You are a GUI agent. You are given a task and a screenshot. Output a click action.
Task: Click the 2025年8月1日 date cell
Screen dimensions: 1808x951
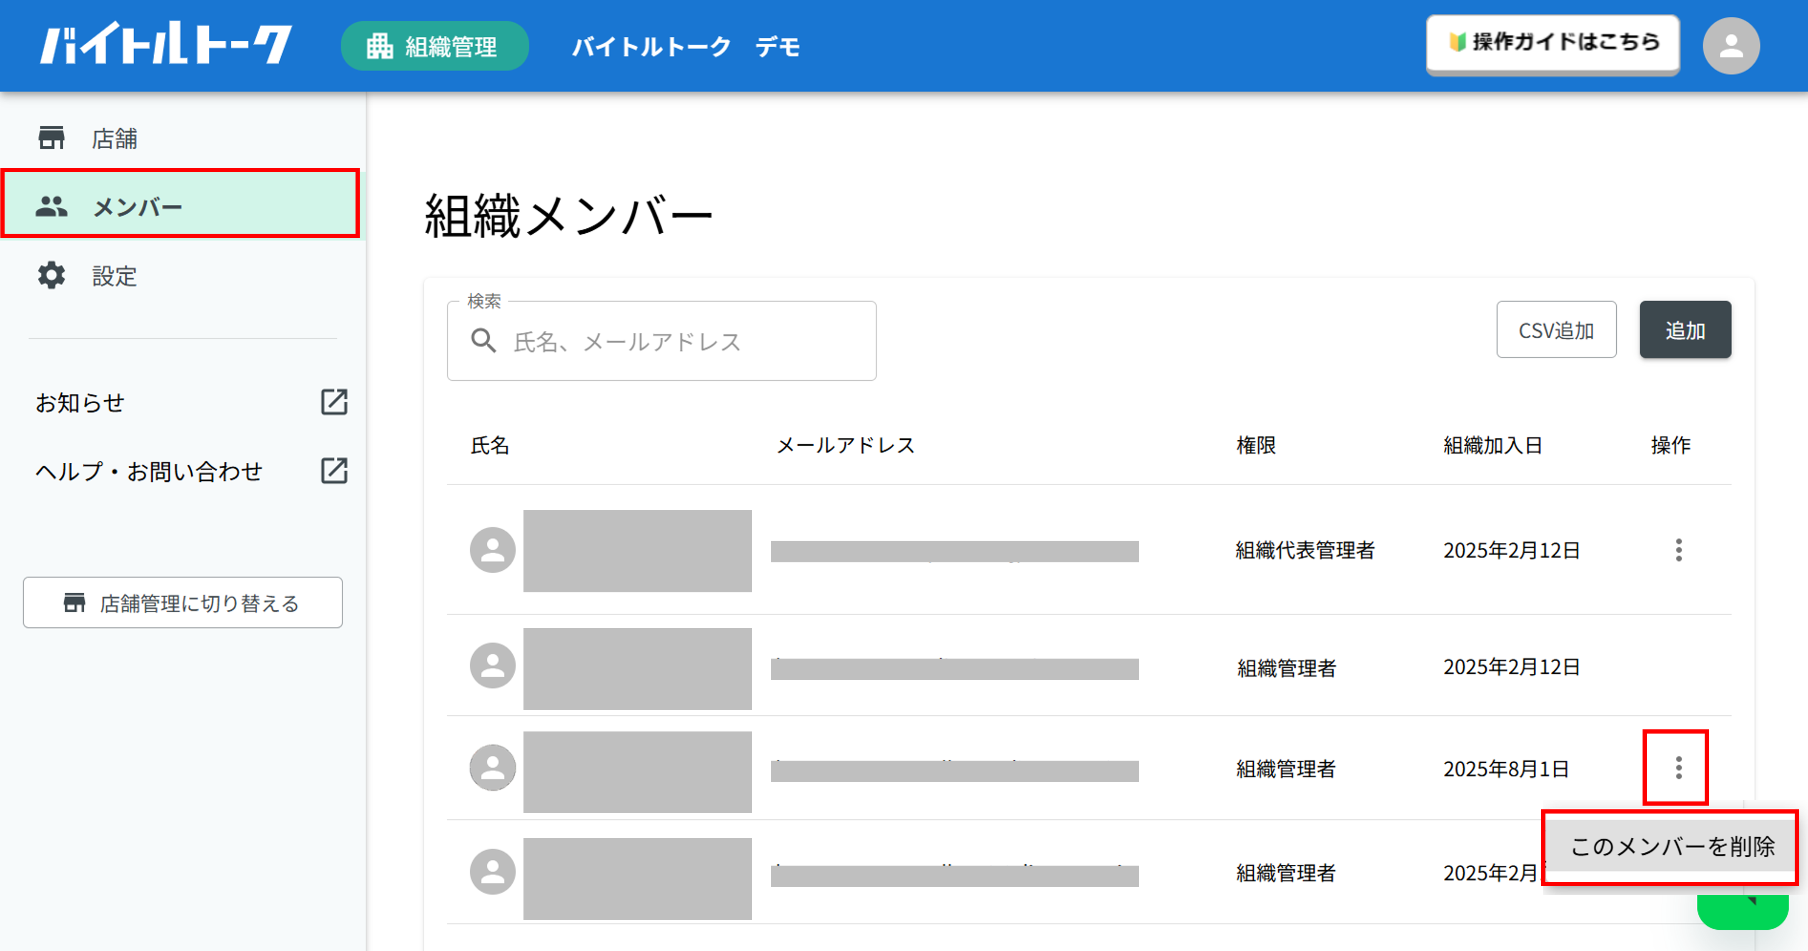coord(1506,769)
